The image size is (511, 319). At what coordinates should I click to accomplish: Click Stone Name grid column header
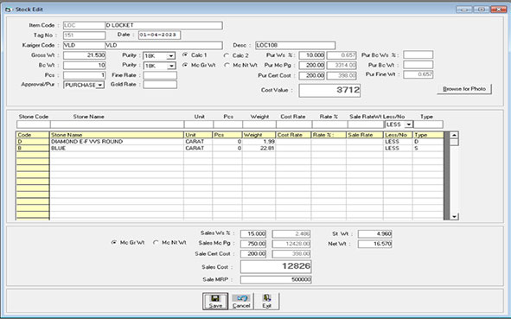[117, 135]
